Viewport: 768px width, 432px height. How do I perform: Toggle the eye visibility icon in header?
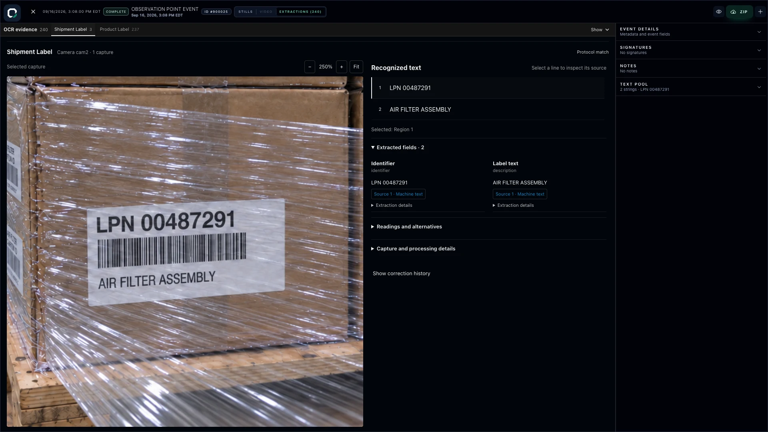(x=719, y=12)
